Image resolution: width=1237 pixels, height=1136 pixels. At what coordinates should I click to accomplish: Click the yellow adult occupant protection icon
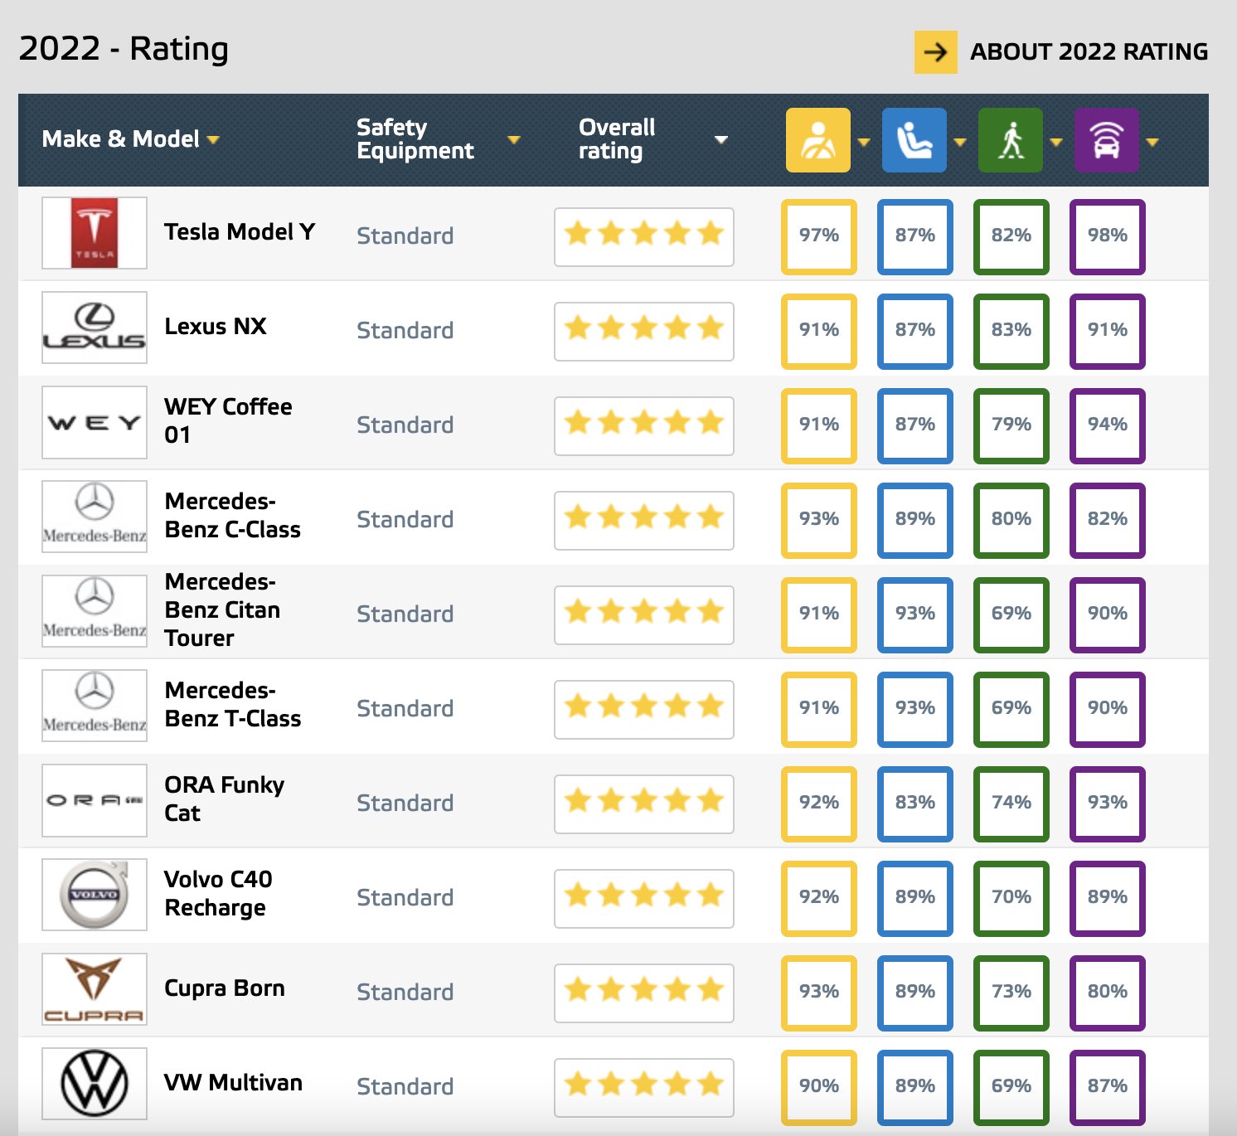[817, 140]
